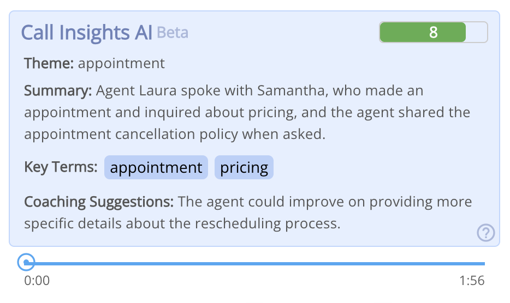Select the 'pricing' key term tag
This screenshot has width=510, height=303.
click(x=244, y=167)
